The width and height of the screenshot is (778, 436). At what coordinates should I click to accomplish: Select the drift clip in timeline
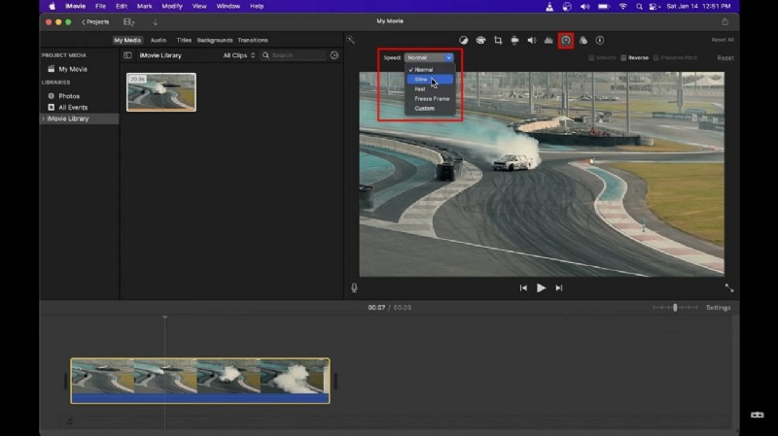[200, 381]
